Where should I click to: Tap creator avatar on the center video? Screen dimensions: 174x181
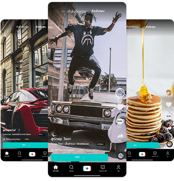coord(120,92)
